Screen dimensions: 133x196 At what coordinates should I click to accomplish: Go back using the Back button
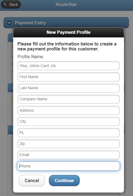pyautogui.click(x=11, y=5)
